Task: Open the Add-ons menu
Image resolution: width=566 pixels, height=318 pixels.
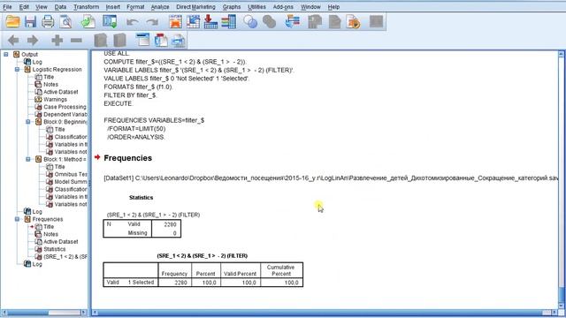Action: coord(283,7)
